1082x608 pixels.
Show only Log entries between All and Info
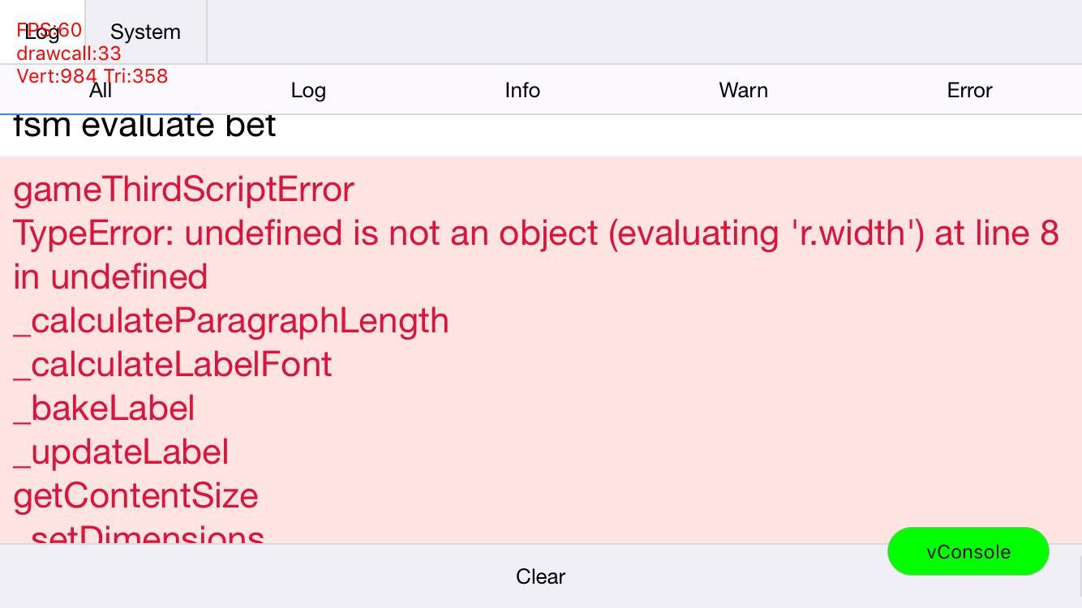(308, 90)
